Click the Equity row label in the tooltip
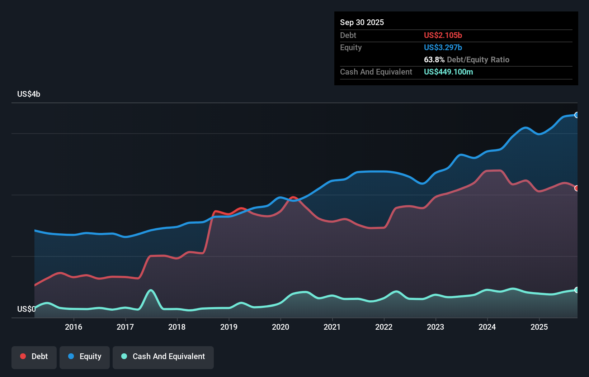The width and height of the screenshot is (589, 377). [x=351, y=47]
